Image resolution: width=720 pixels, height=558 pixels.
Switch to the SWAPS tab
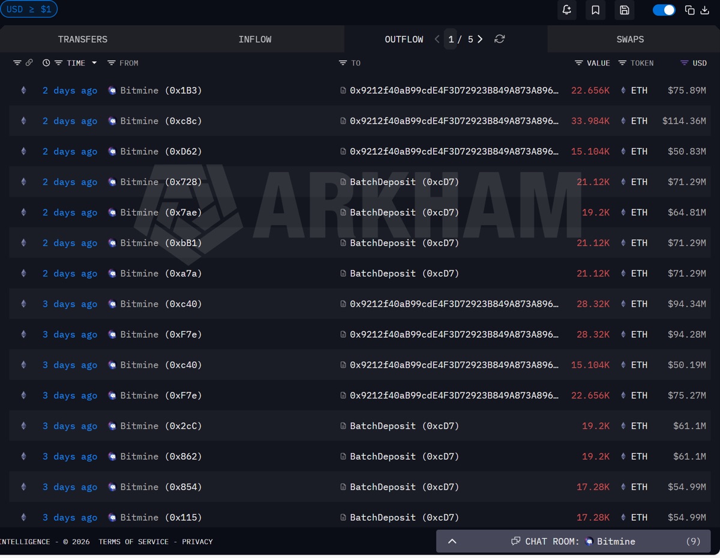point(630,39)
